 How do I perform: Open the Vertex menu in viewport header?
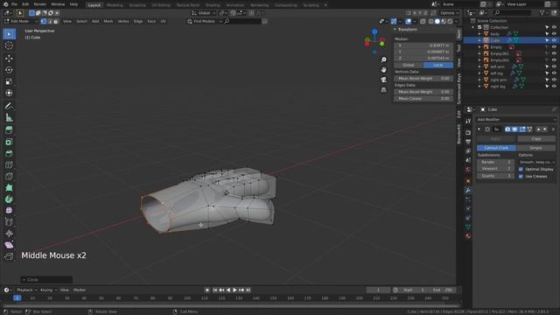123,21
